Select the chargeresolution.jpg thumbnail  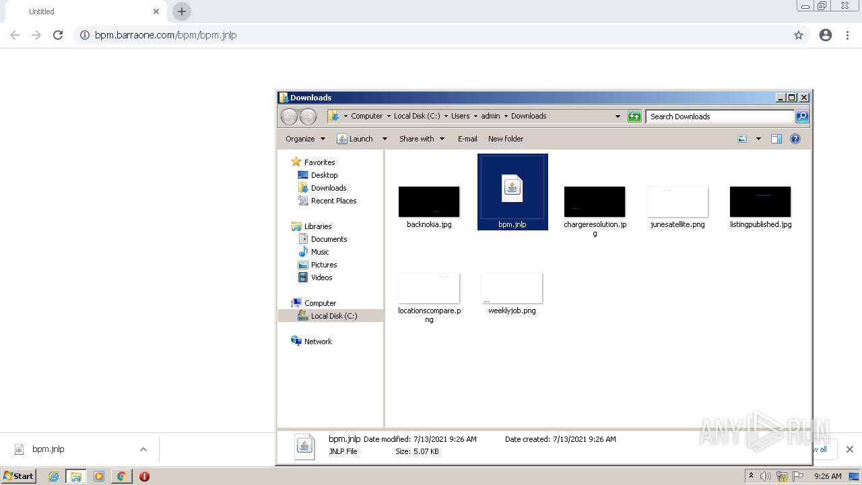pyautogui.click(x=595, y=202)
